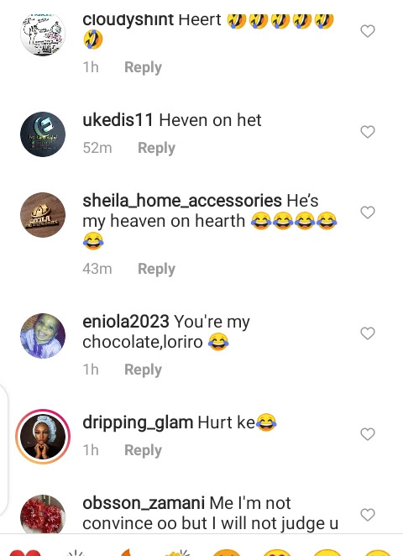Open eniola2023's avatar image

click(x=43, y=336)
